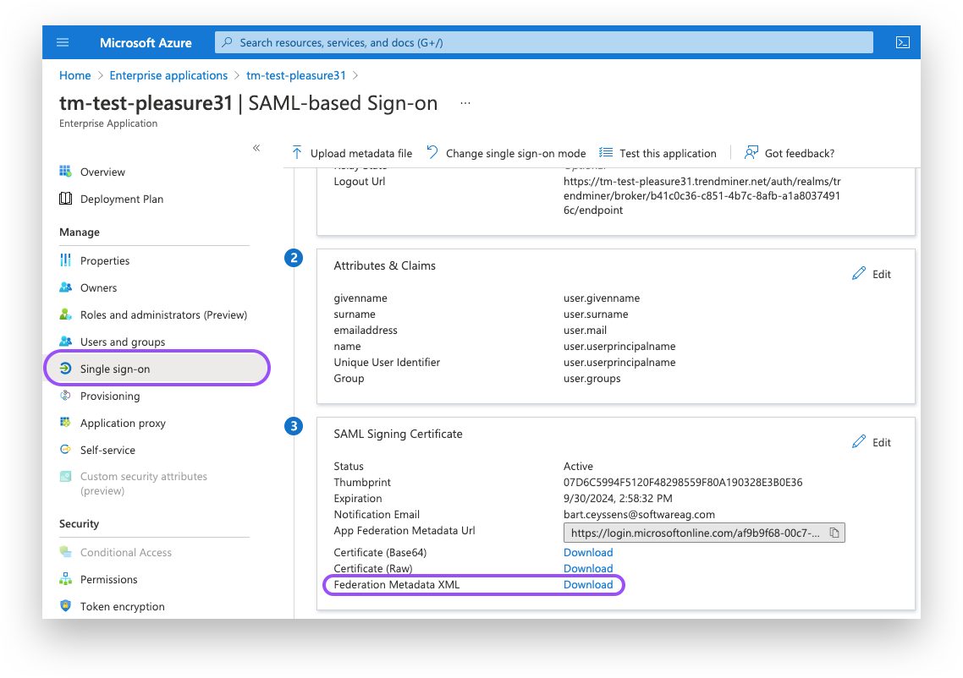The image size is (963, 678).
Task: Download the Federation Metadata XML
Action: click(x=588, y=585)
